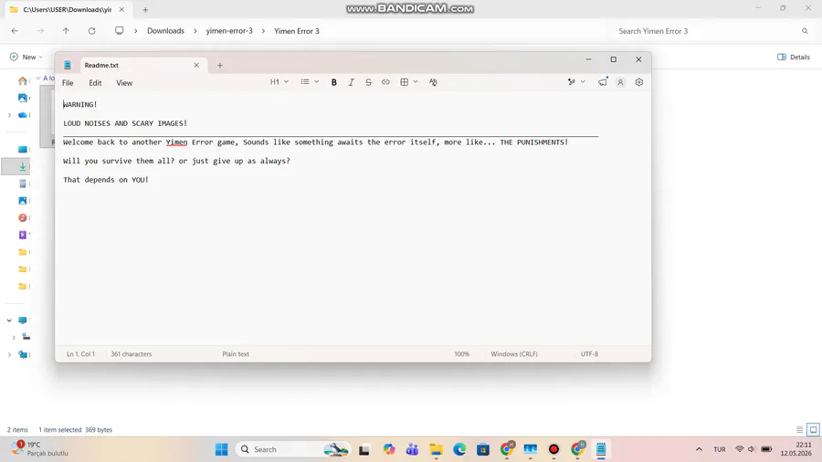The width and height of the screenshot is (822, 462).
Task: Toggle strikethrough formatting icon
Action: 369,82
